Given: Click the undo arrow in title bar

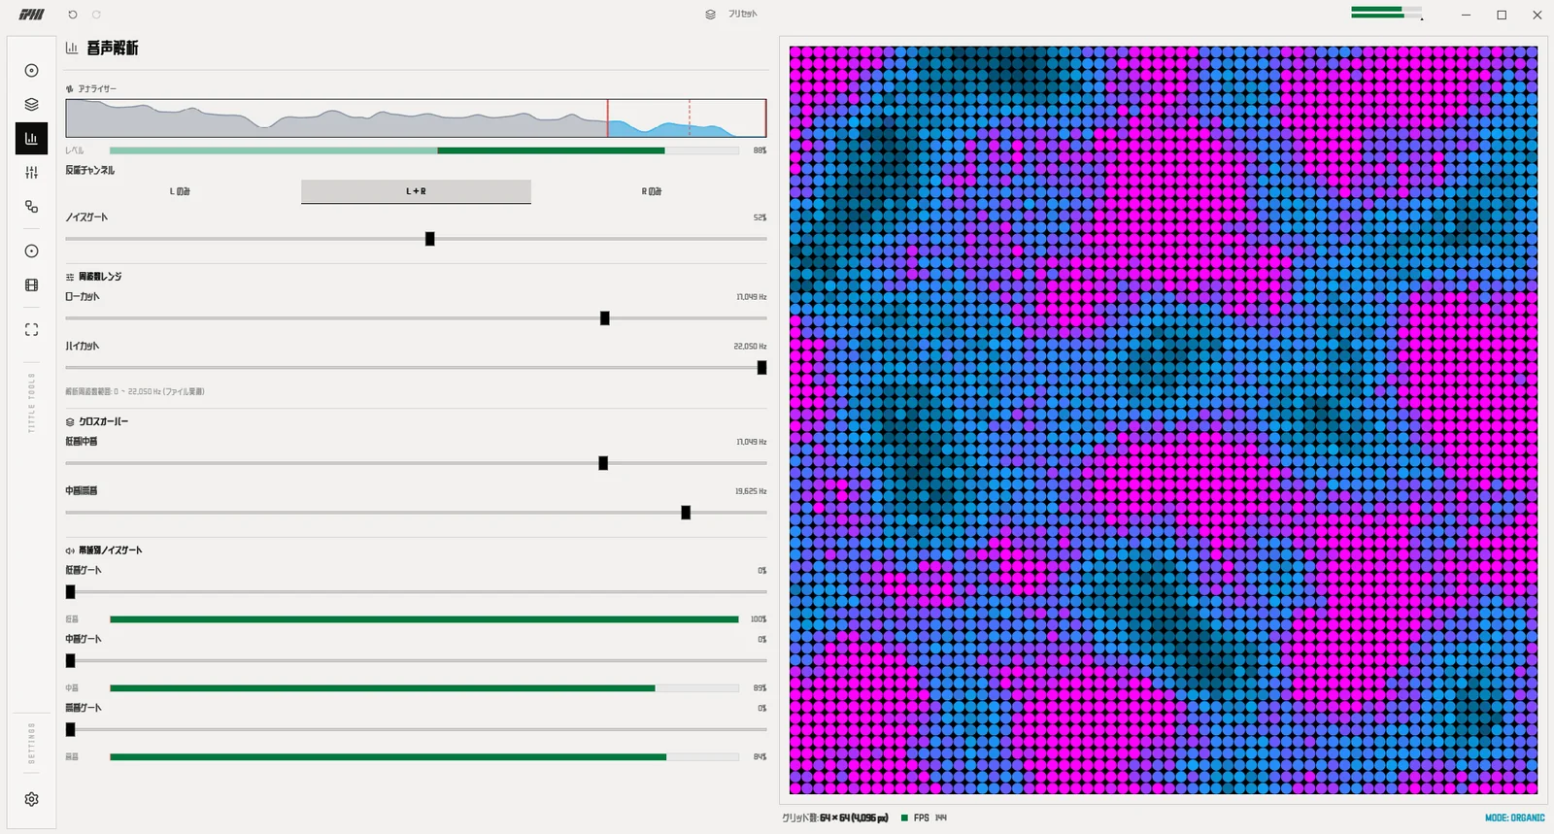Looking at the screenshot, I should pyautogui.click(x=73, y=15).
